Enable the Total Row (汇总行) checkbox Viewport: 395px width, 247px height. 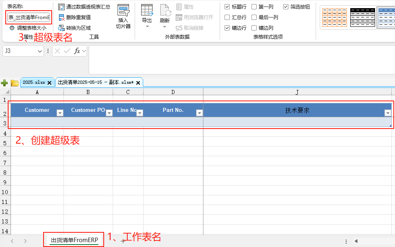coord(227,17)
